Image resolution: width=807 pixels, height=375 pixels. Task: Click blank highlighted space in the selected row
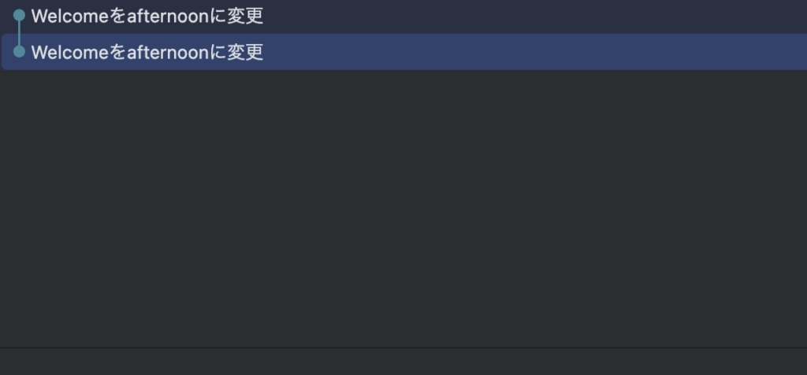coord(535,52)
